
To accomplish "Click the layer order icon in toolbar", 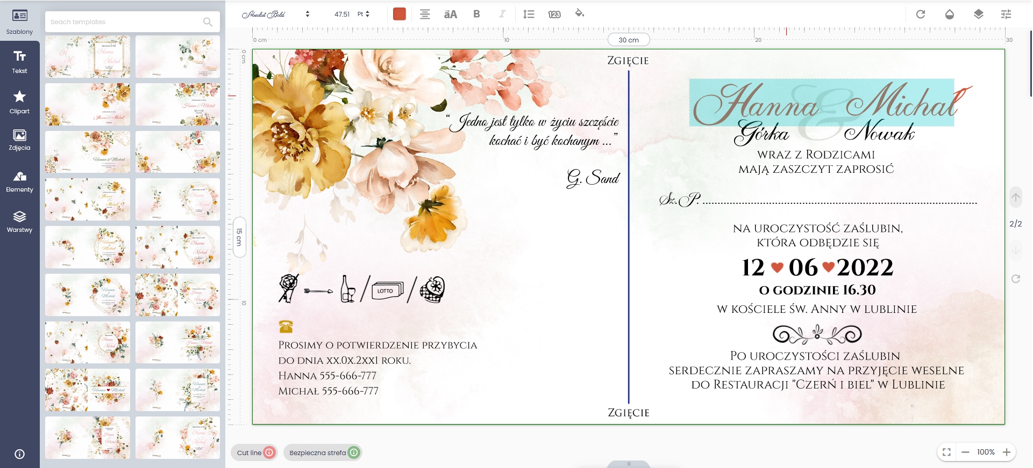I will click(978, 14).
